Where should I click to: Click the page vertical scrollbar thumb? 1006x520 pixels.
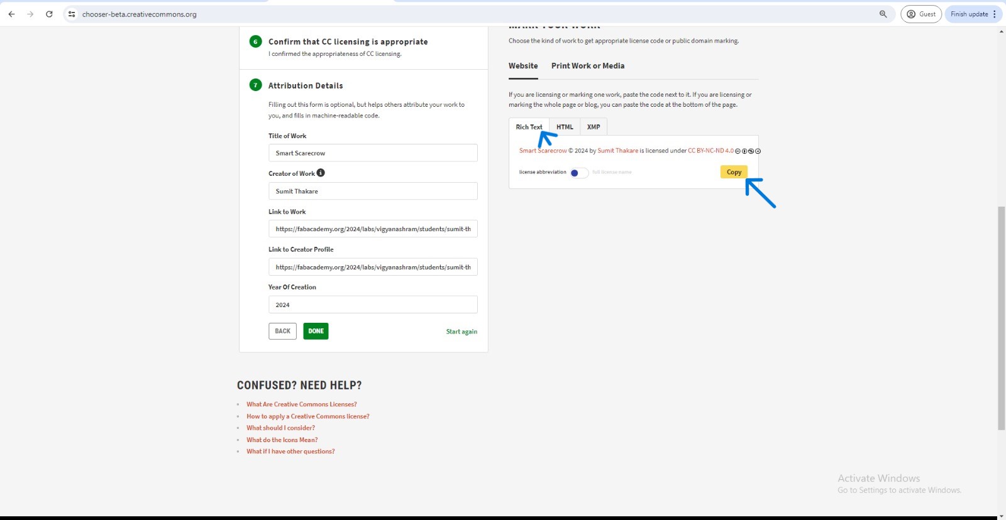(x=1002, y=318)
